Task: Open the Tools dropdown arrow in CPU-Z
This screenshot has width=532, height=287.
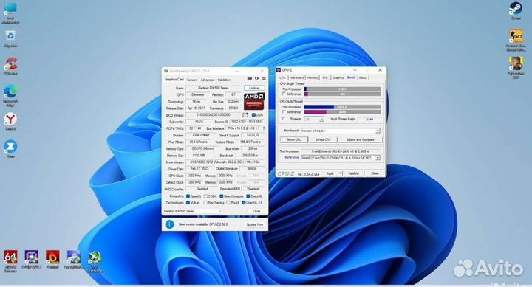Action: 340,173
